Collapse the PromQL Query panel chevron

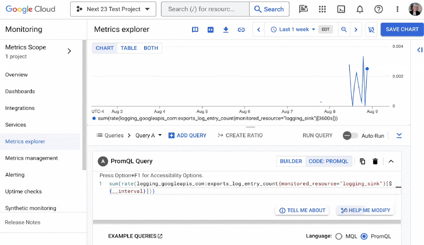(x=391, y=161)
